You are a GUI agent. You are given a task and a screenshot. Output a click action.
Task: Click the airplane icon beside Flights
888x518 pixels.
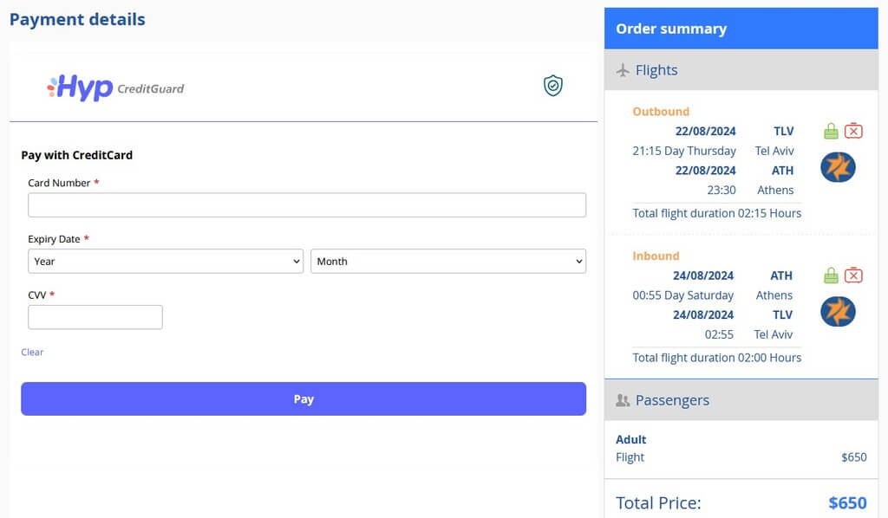[x=623, y=70]
